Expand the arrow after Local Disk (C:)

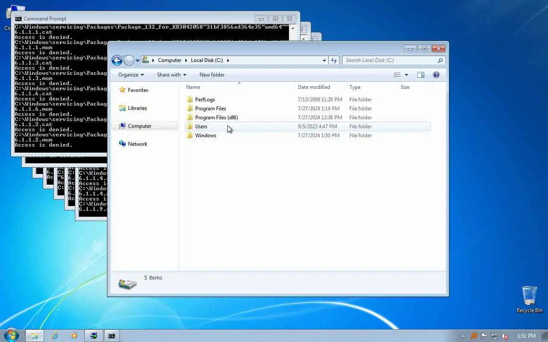click(x=228, y=60)
